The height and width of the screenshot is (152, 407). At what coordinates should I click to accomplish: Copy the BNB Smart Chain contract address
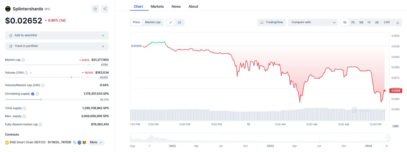click(74, 142)
